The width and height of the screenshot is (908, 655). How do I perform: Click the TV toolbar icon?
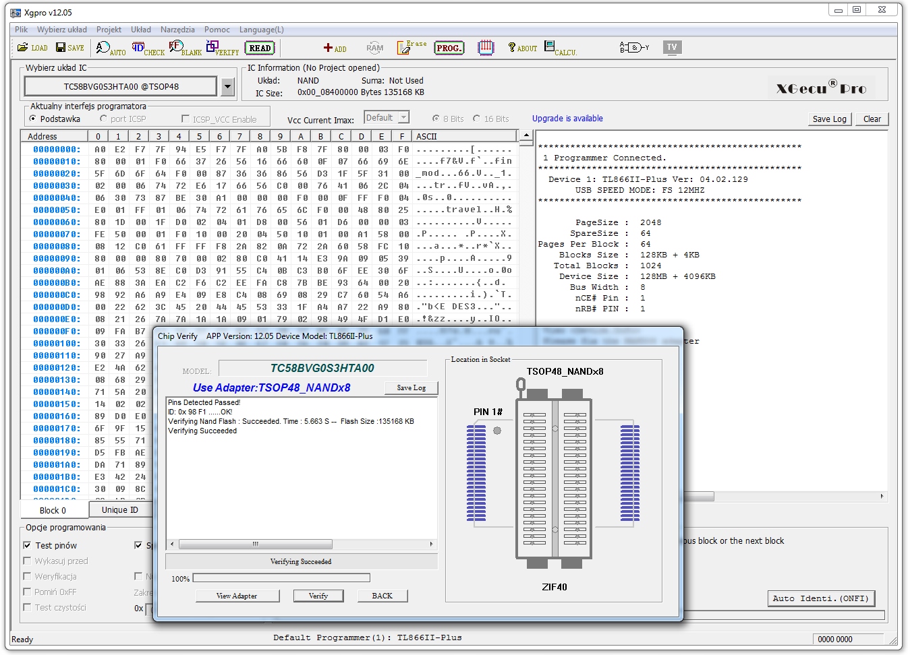(672, 47)
